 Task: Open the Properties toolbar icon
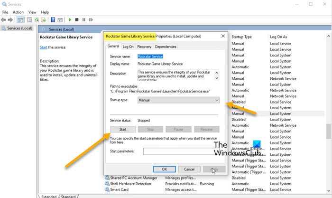click(x=29, y=20)
